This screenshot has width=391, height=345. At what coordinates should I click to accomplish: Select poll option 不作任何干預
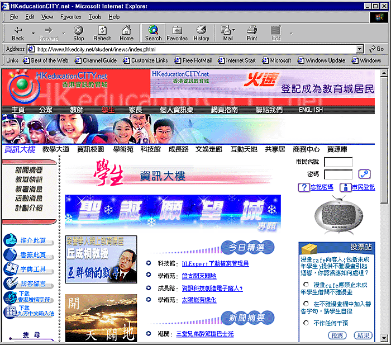click(307, 323)
